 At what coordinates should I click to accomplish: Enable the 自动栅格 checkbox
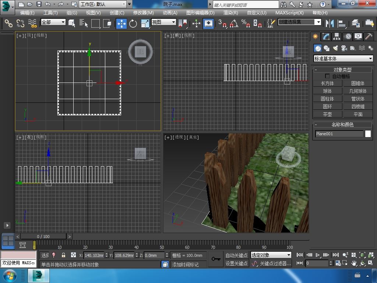pos(327,76)
